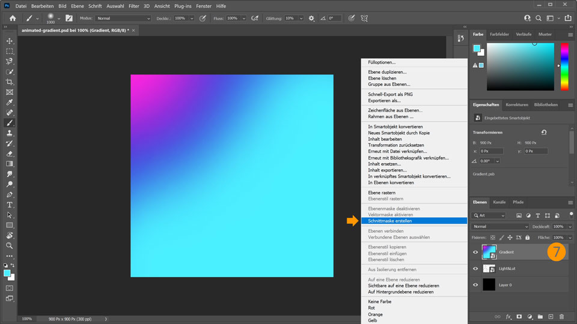
Task: Click the create new layer icon
Action: [551, 316]
